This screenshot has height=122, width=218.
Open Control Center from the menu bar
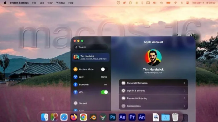(x=187, y=3)
